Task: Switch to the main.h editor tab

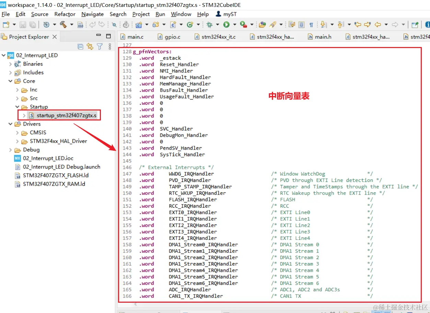Action: click(x=319, y=37)
